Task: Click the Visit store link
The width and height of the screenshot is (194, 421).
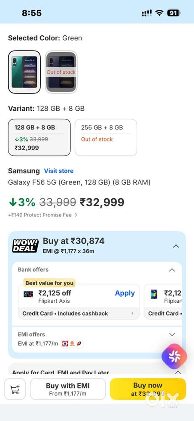Action: point(59,171)
